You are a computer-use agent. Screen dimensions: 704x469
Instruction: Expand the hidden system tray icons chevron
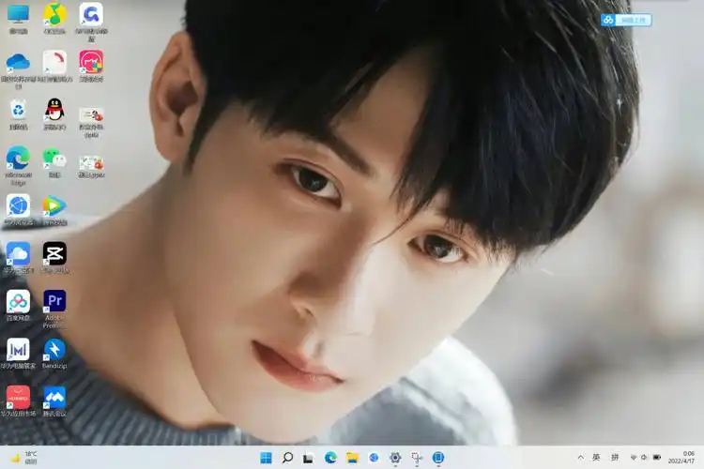coord(581,458)
